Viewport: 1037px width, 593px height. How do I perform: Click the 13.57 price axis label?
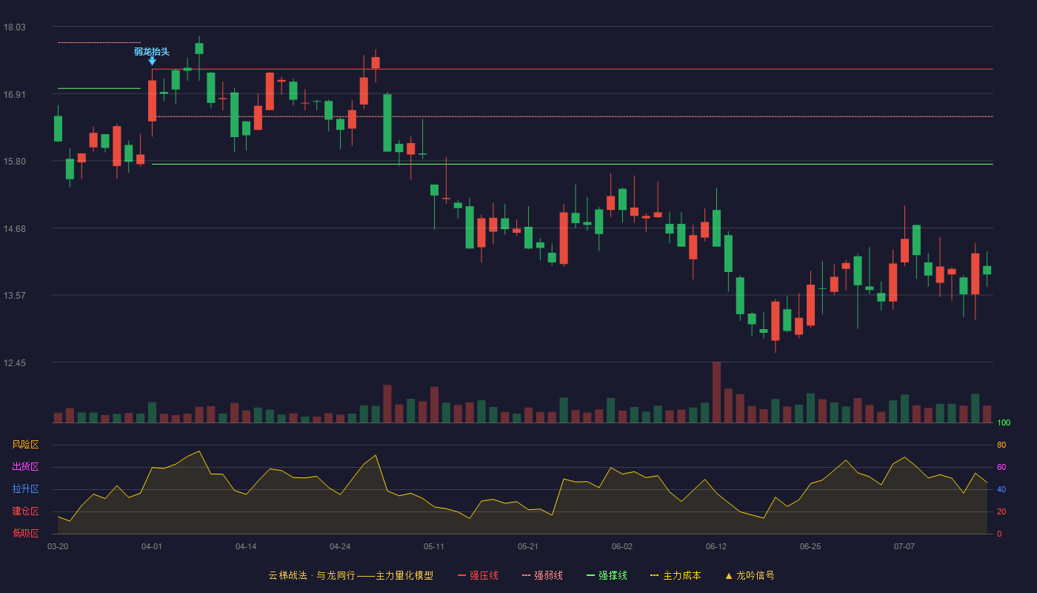pos(14,295)
